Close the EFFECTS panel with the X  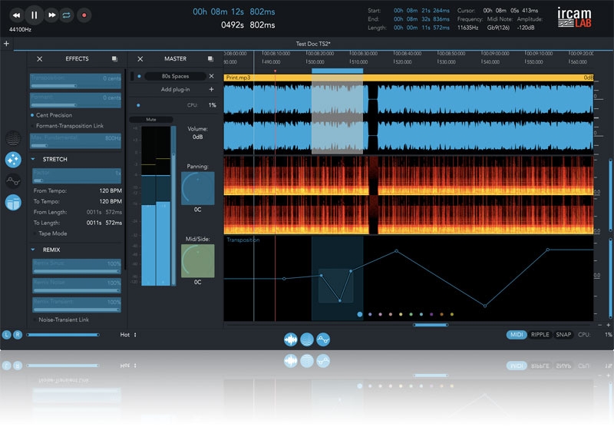click(x=39, y=58)
